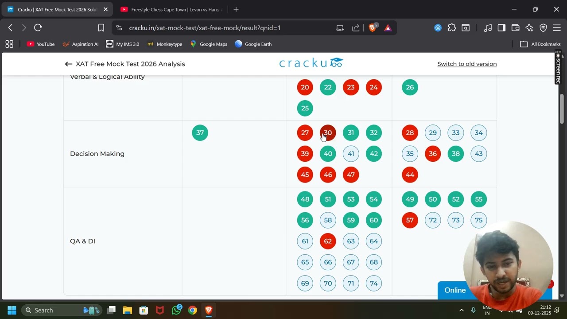The height and width of the screenshot is (319, 567).
Task: Open the My IMS 3.0 bookmark
Action: [x=123, y=44]
